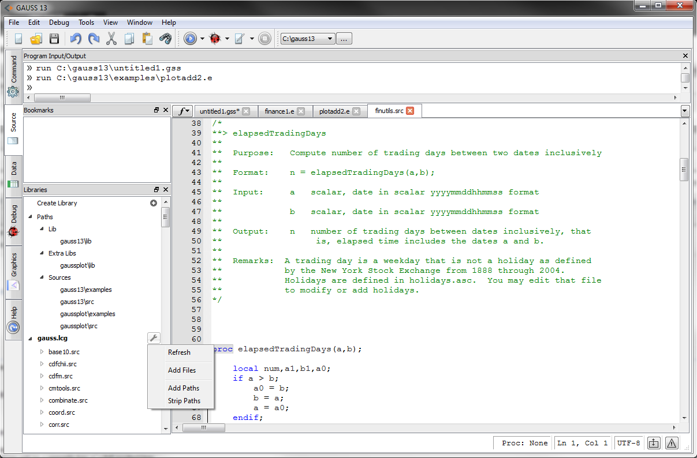The height and width of the screenshot is (458, 697).
Task: Float the Libraries panel
Action: point(156,189)
